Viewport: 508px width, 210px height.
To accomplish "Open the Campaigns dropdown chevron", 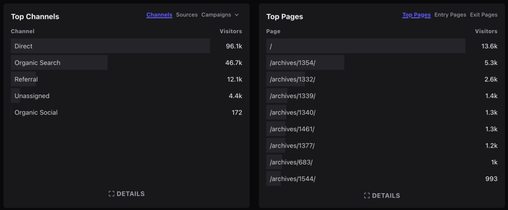I will pos(237,15).
